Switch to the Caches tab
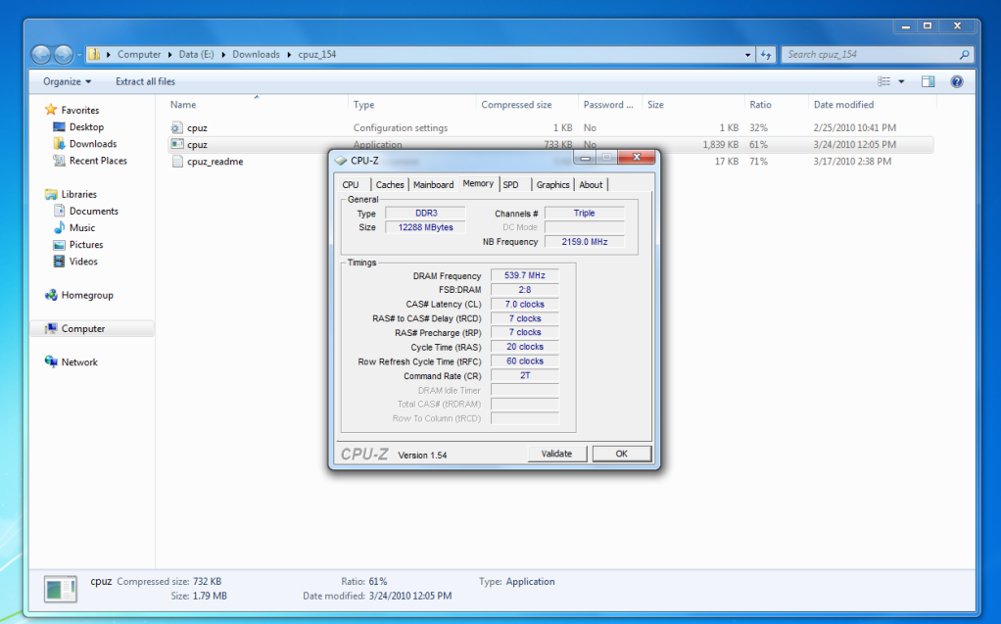This screenshot has height=624, width=1001. pos(390,184)
